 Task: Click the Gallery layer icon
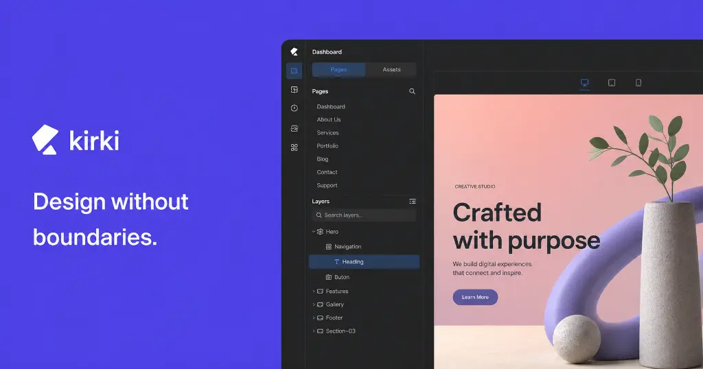tap(320, 305)
